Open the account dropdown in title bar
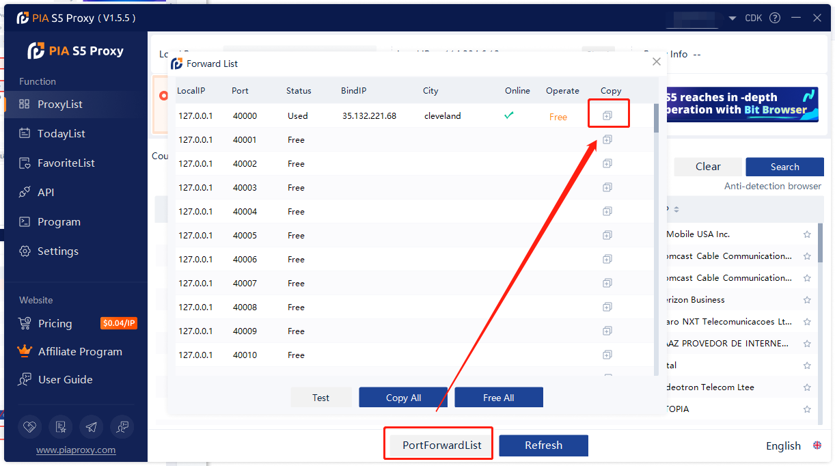The width and height of the screenshot is (835, 466). tap(733, 18)
